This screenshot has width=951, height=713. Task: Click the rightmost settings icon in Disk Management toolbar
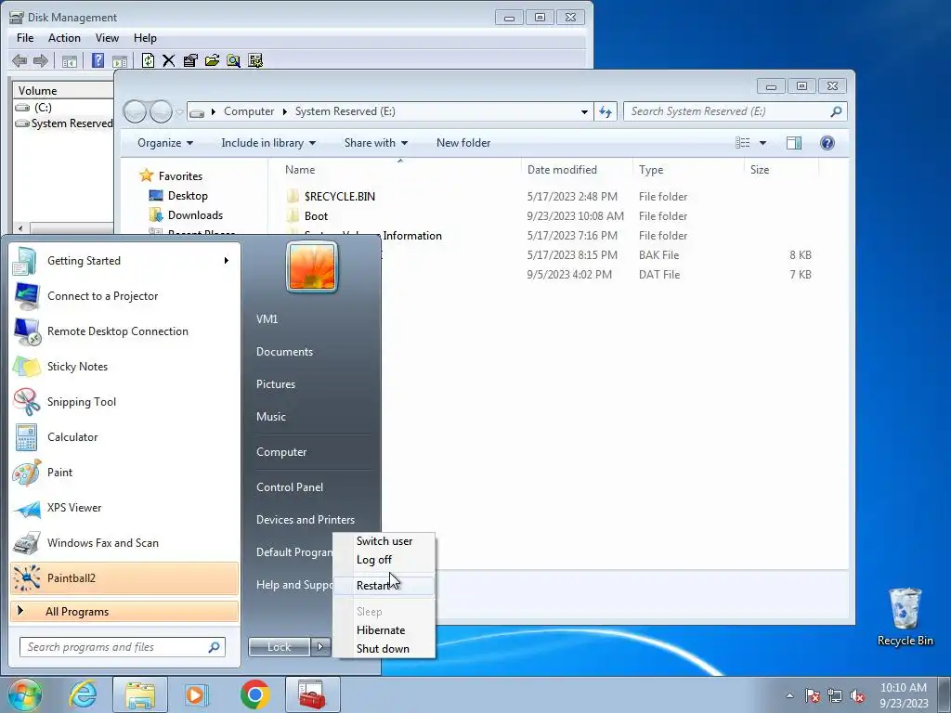click(255, 60)
